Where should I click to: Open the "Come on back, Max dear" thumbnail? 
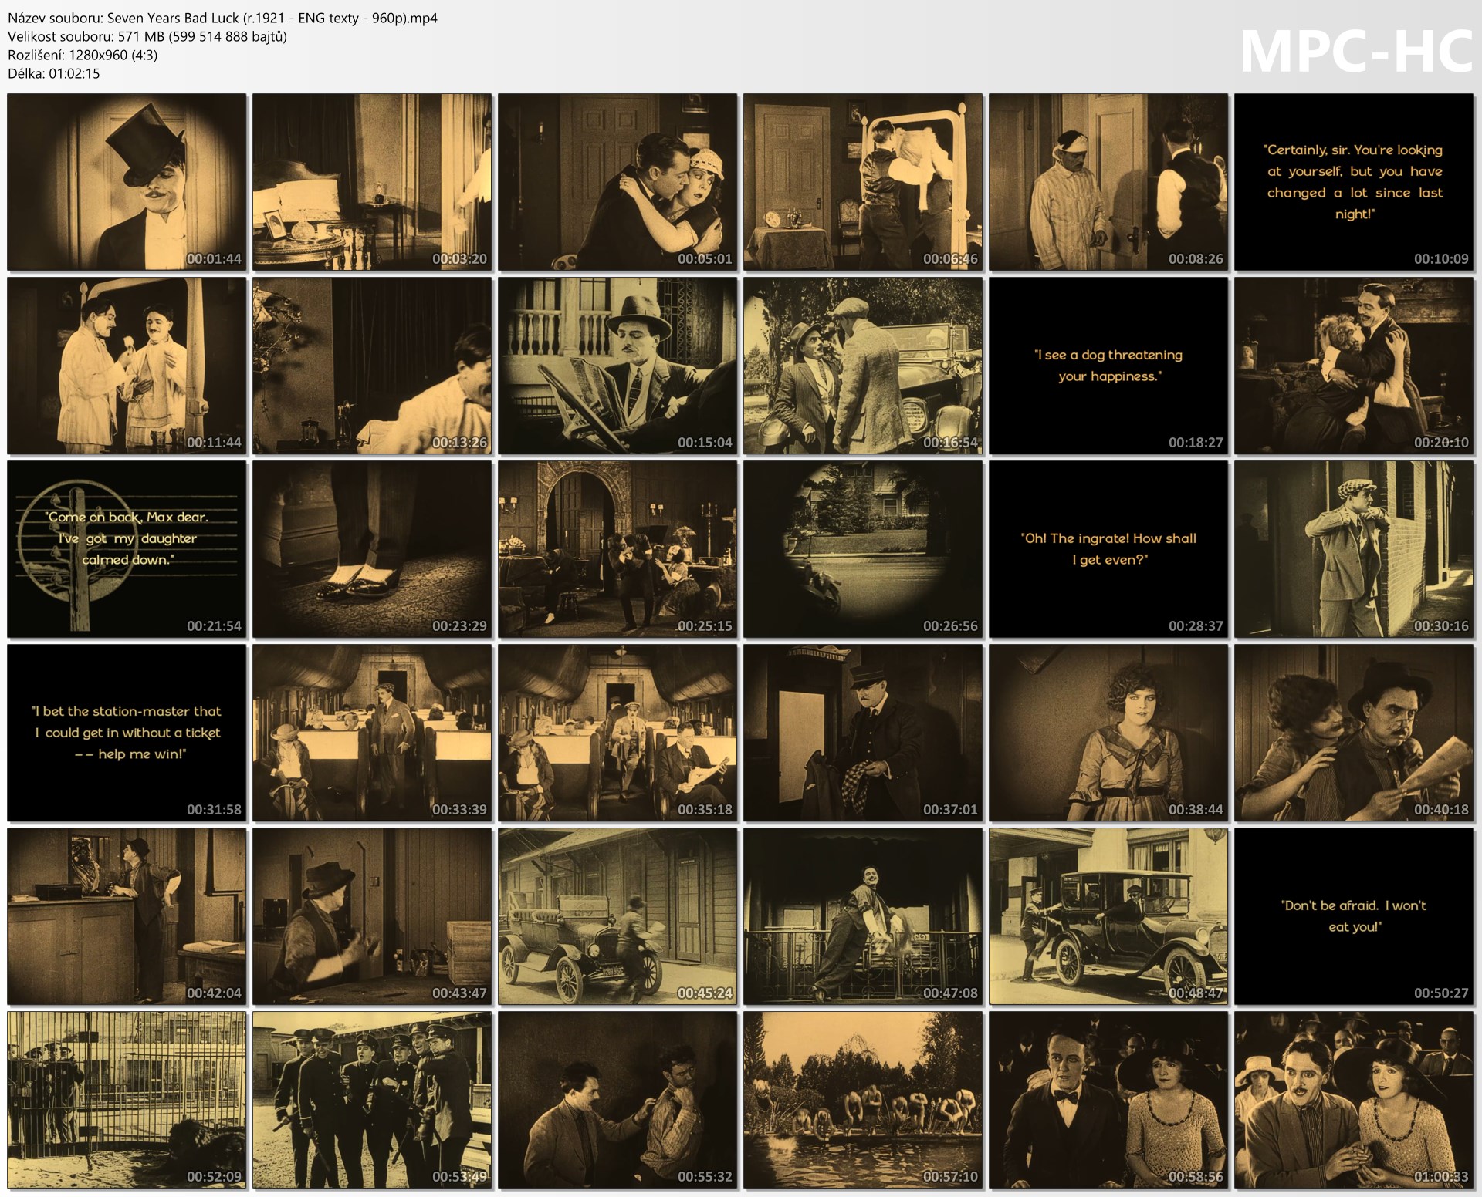tap(127, 549)
